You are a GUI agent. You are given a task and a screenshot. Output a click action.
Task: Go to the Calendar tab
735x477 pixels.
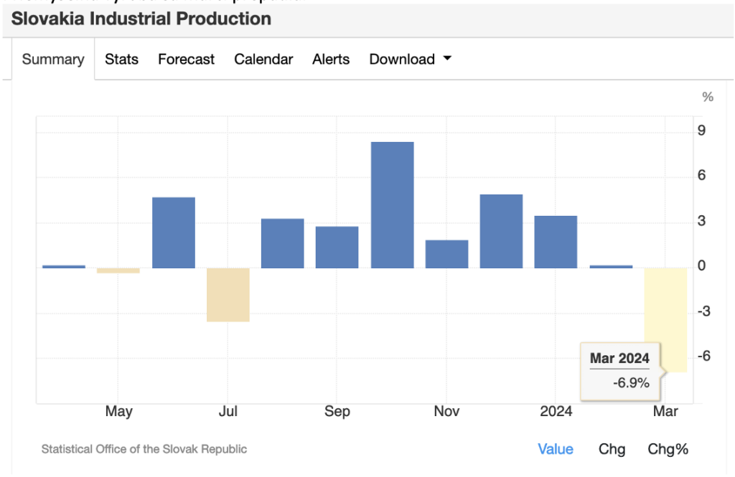pyautogui.click(x=263, y=60)
